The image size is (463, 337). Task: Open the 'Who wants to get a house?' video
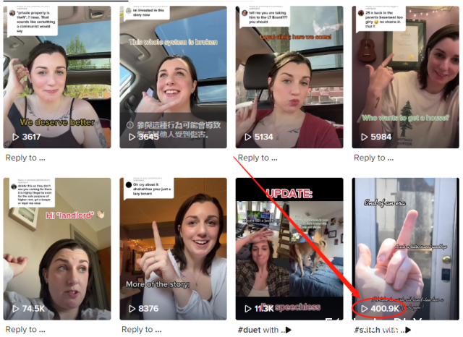click(x=405, y=77)
